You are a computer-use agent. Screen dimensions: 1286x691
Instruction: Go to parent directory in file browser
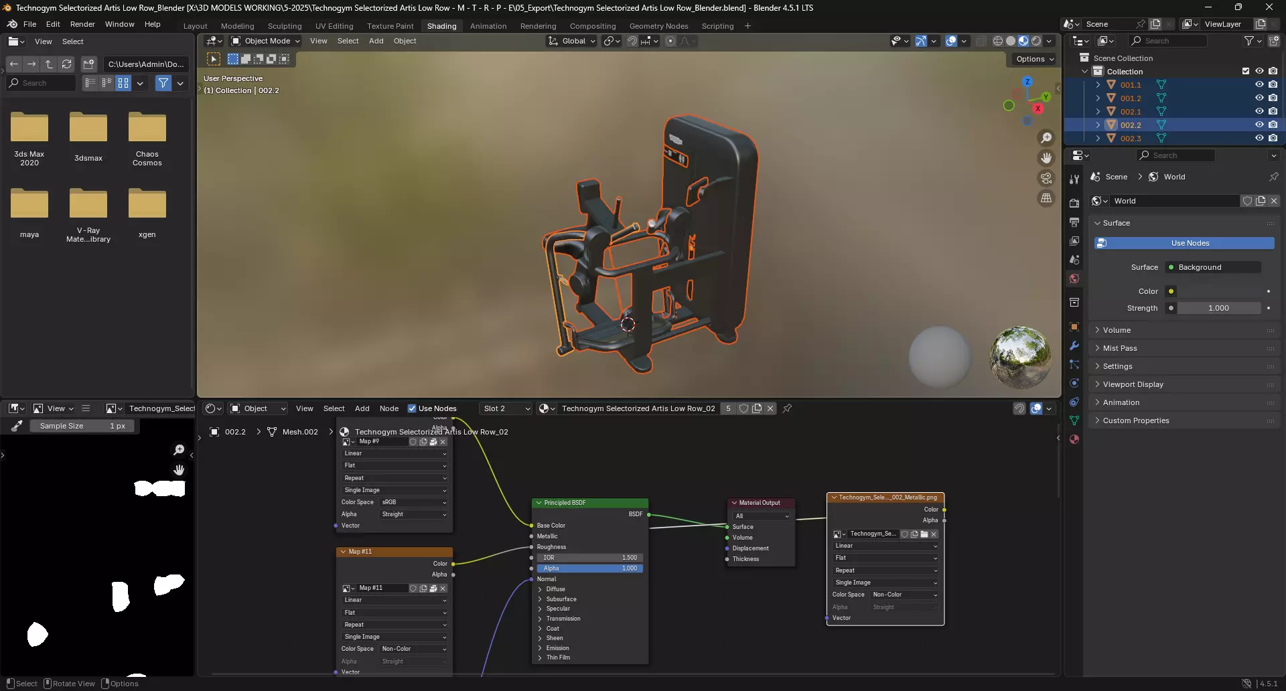[x=49, y=64]
